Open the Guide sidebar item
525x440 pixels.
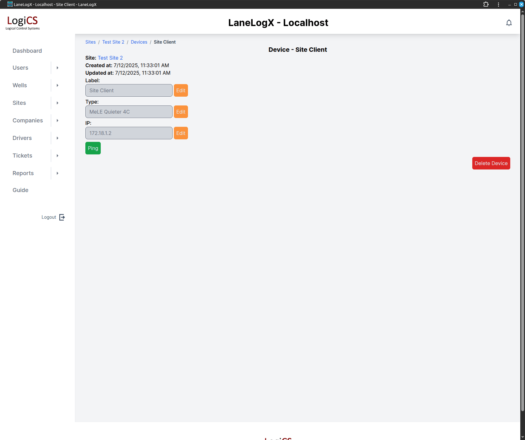pyautogui.click(x=20, y=190)
